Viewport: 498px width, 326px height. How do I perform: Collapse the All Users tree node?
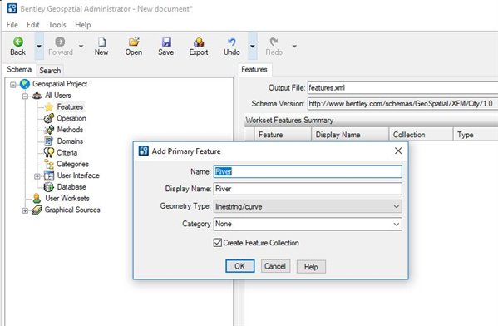[25, 96]
